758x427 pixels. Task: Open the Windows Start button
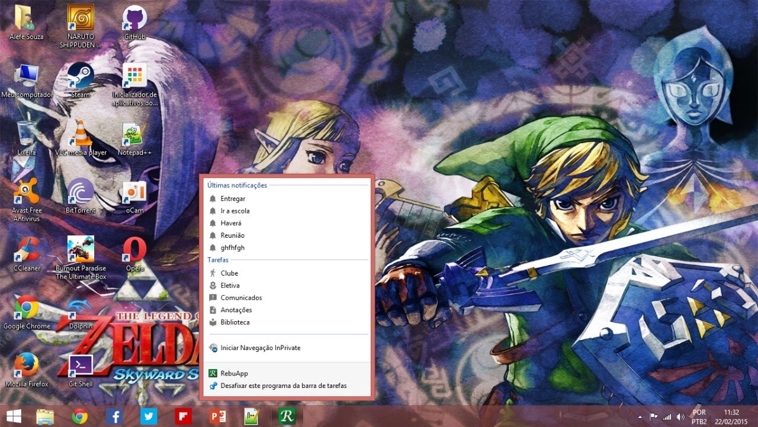tap(13, 416)
